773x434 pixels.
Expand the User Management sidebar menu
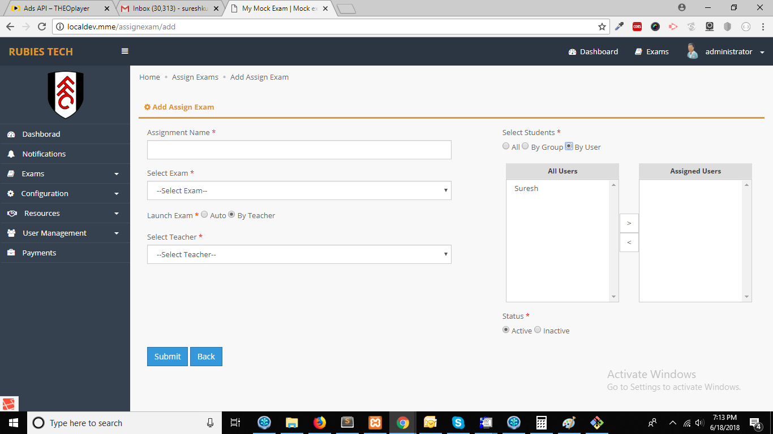click(65, 233)
